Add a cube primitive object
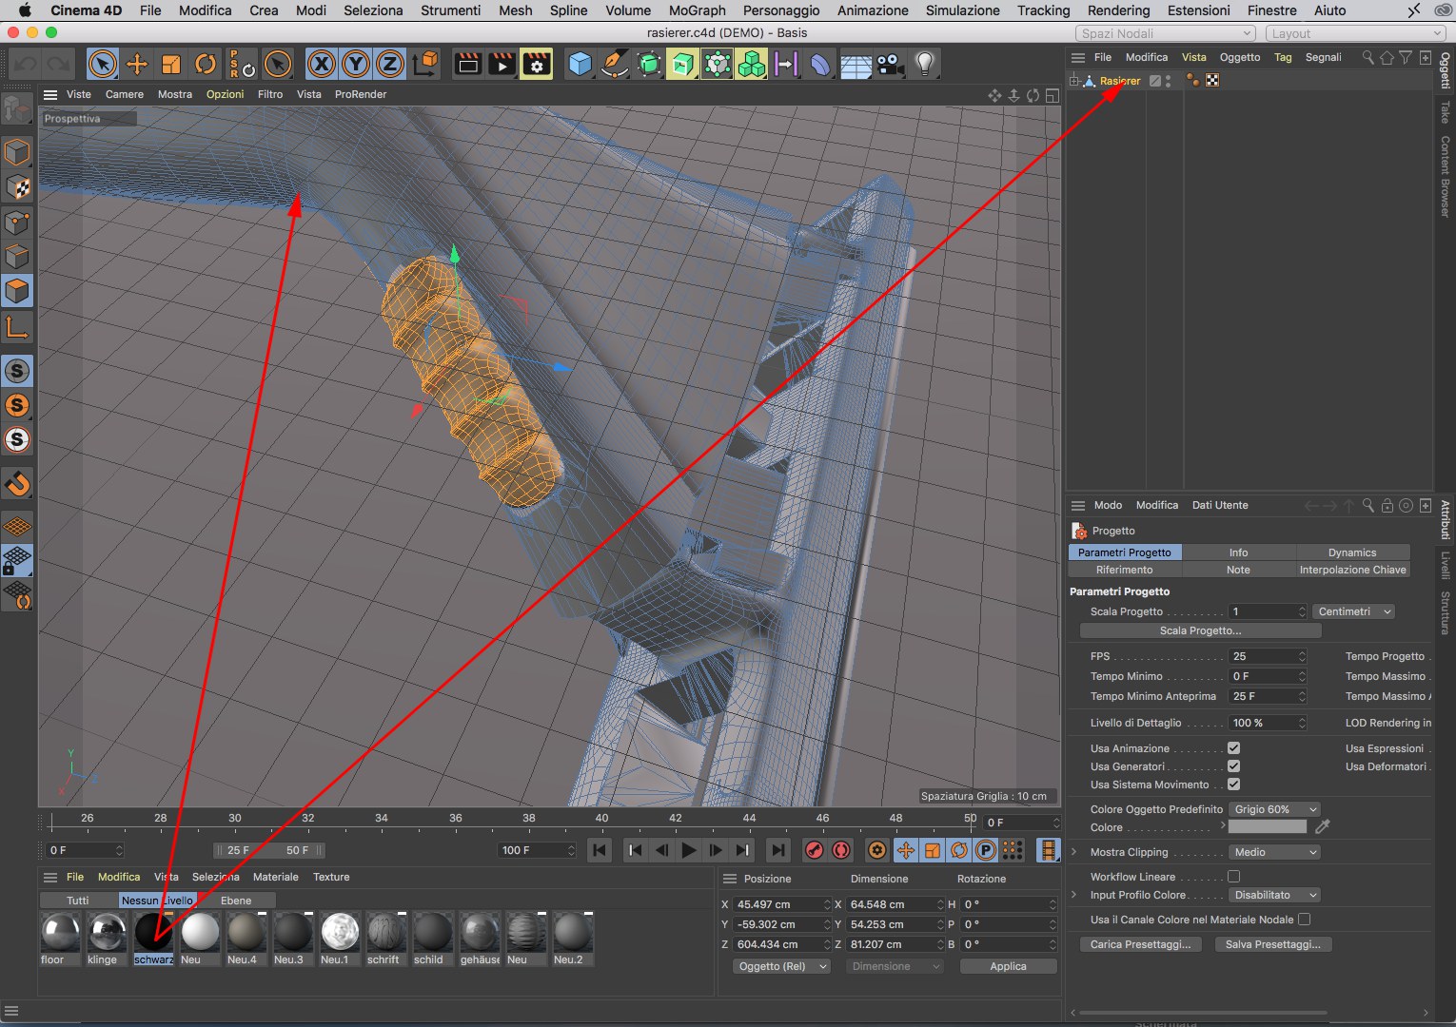The width and height of the screenshot is (1456, 1027). pos(580,65)
